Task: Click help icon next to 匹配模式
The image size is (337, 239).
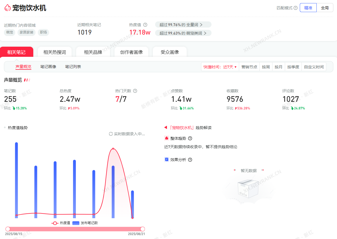Action: (x=296, y=8)
